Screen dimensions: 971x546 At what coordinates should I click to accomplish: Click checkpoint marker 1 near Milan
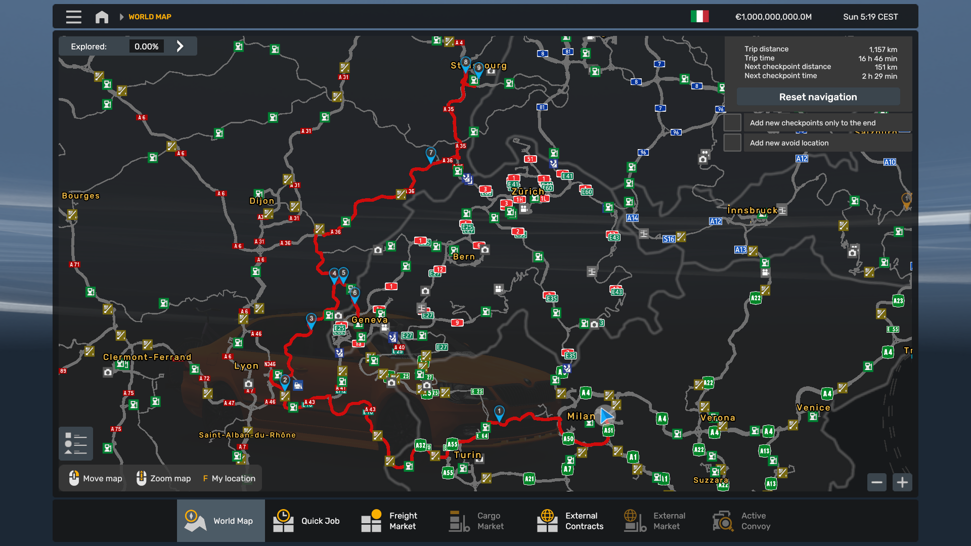click(499, 412)
